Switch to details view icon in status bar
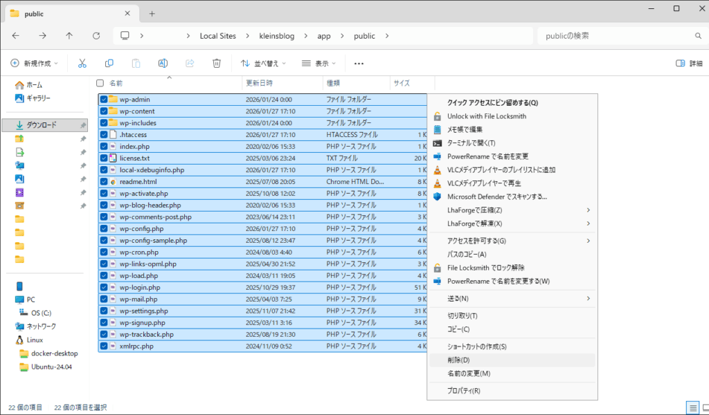 692,407
